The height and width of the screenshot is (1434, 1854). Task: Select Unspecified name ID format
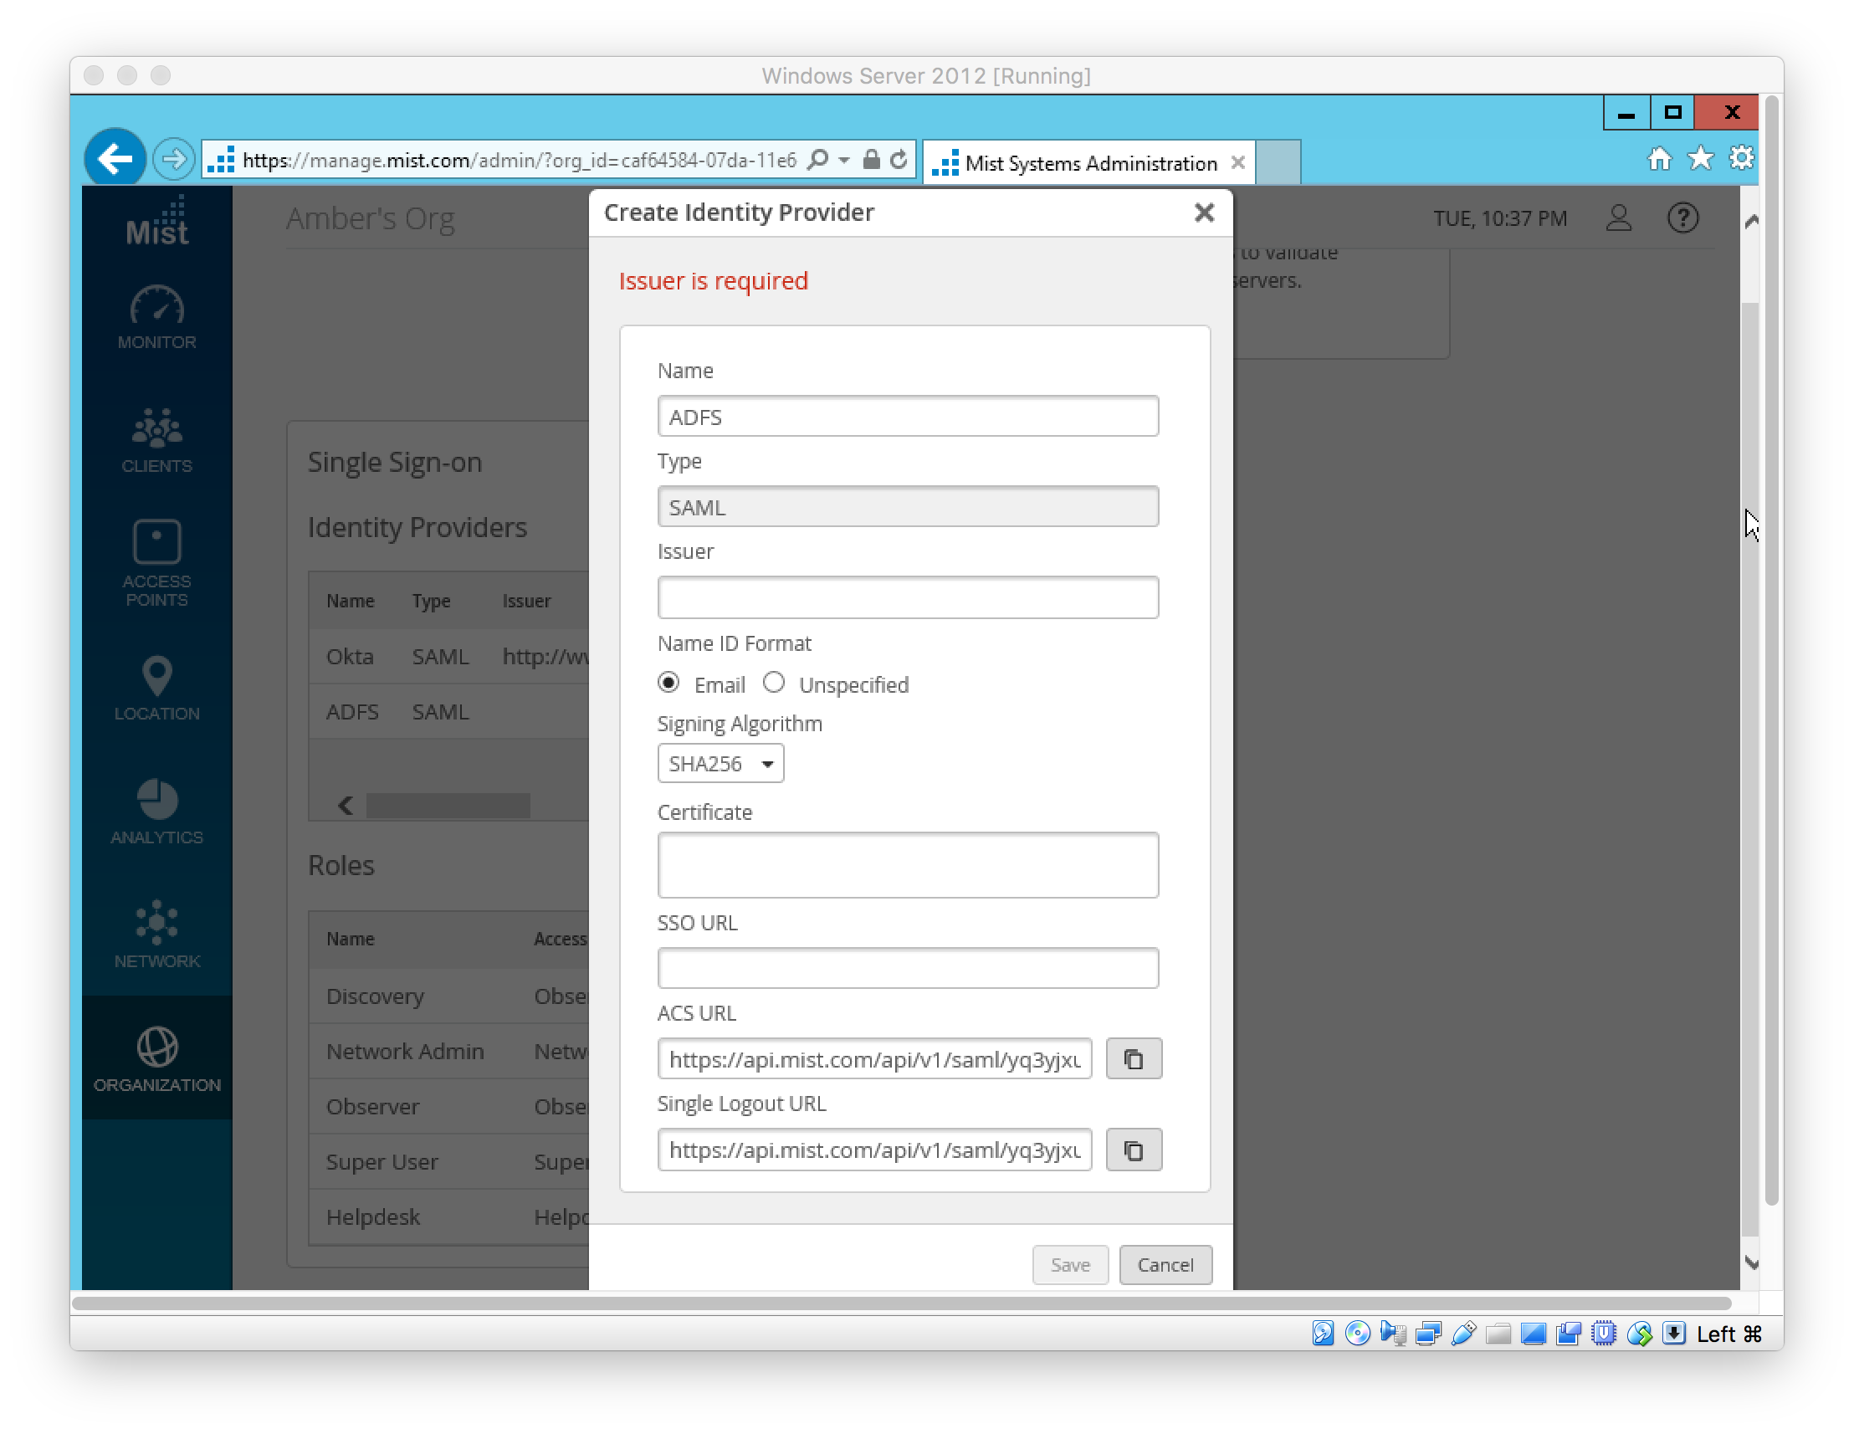point(773,683)
